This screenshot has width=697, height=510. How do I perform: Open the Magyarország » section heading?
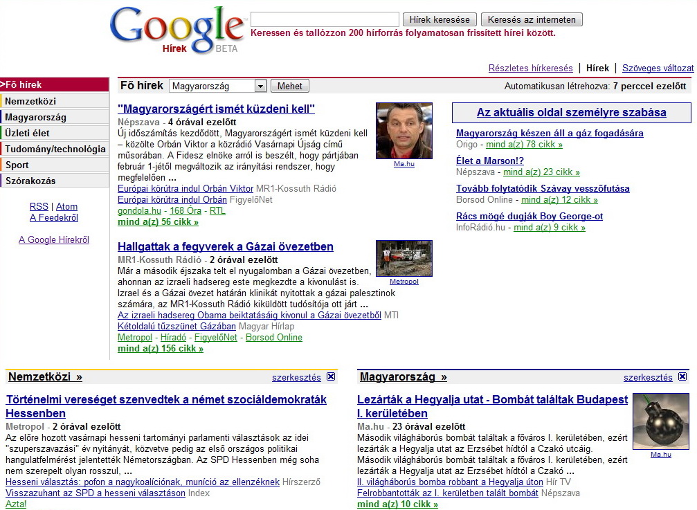[404, 376]
